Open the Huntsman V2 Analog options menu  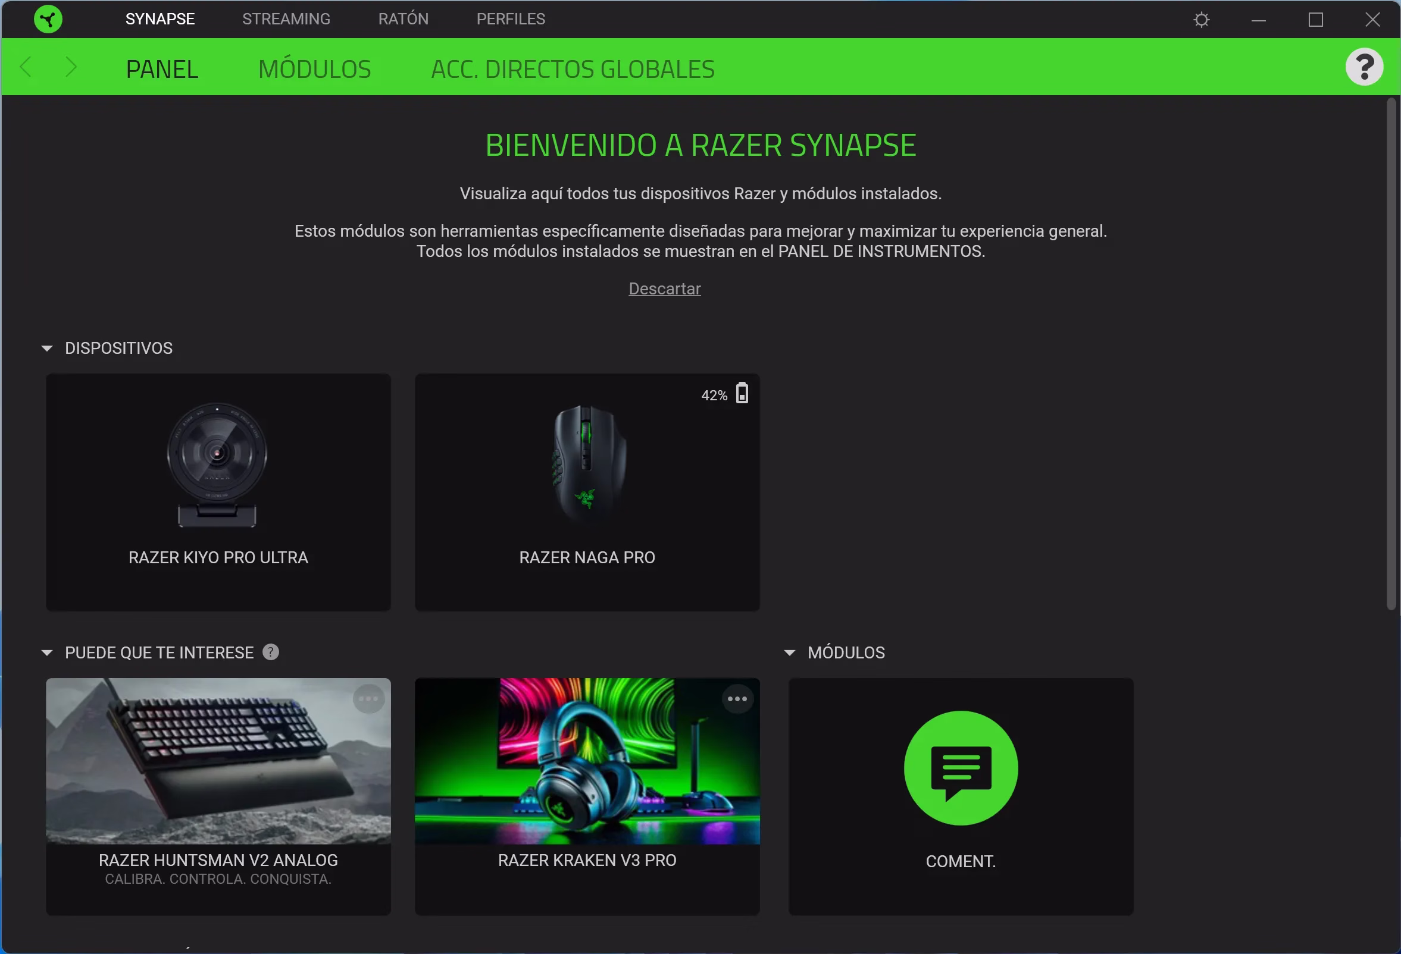(x=368, y=699)
